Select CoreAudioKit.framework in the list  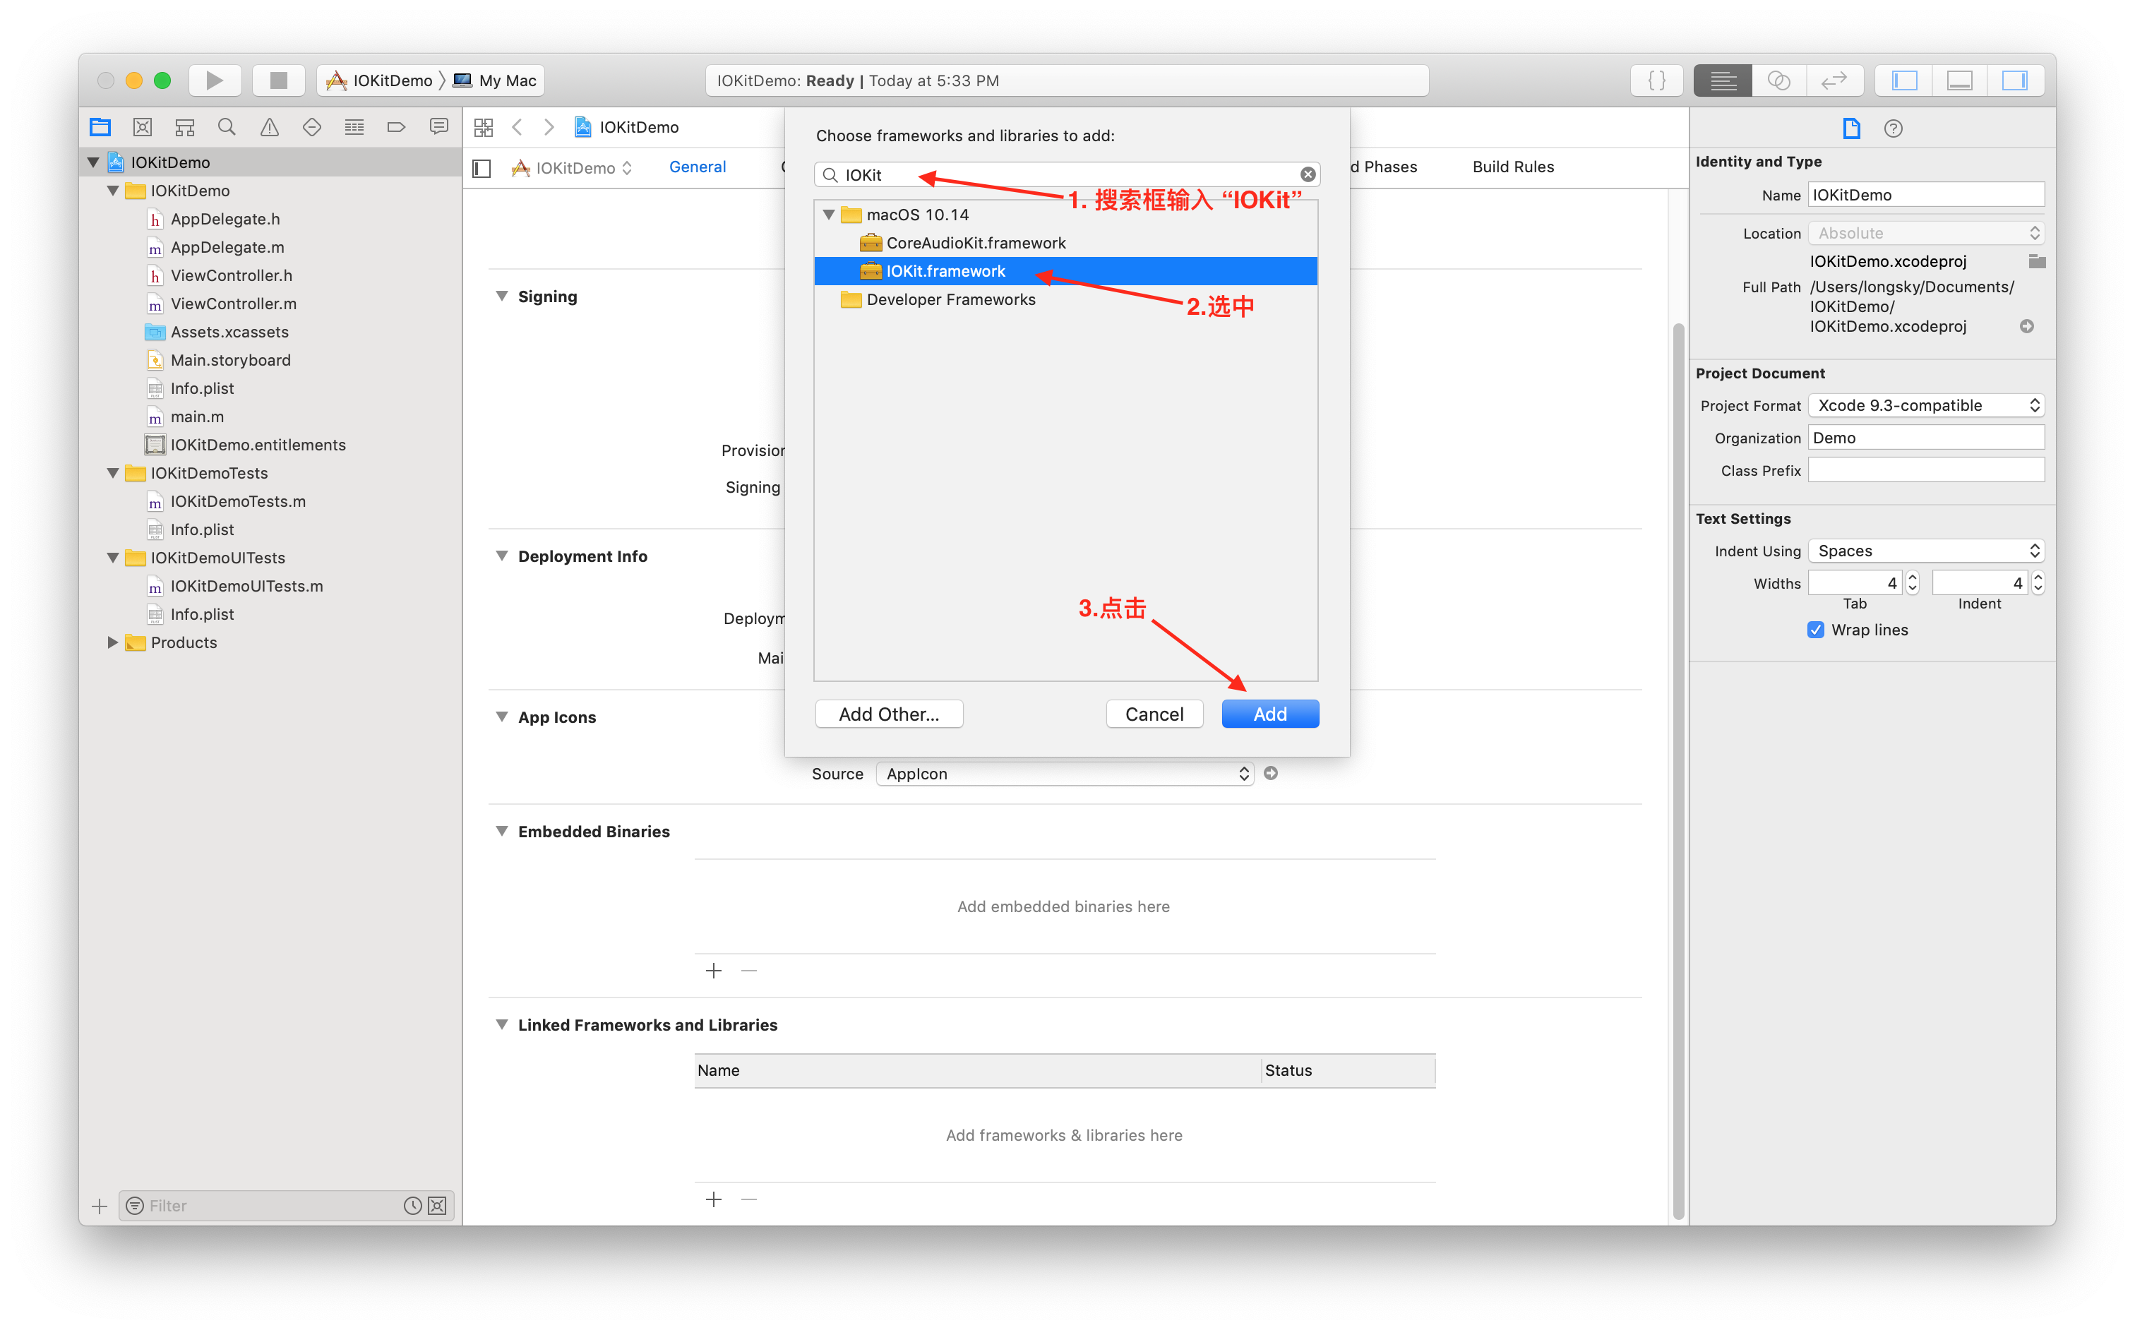pyautogui.click(x=975, y=243)
